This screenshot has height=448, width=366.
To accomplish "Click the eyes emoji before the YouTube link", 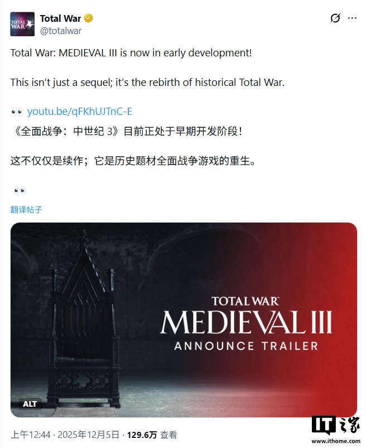I will coord(17,112).
